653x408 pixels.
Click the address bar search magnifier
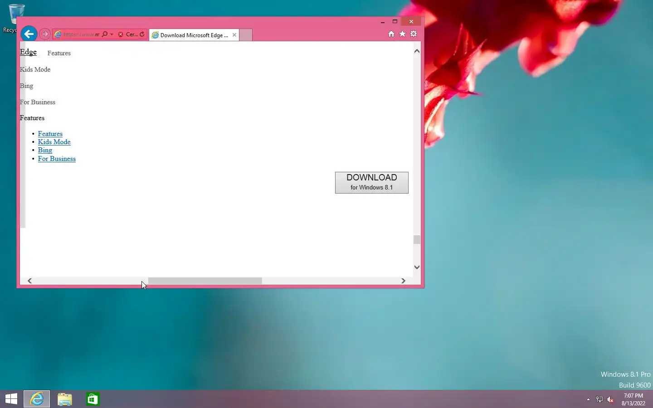[105, 34]
